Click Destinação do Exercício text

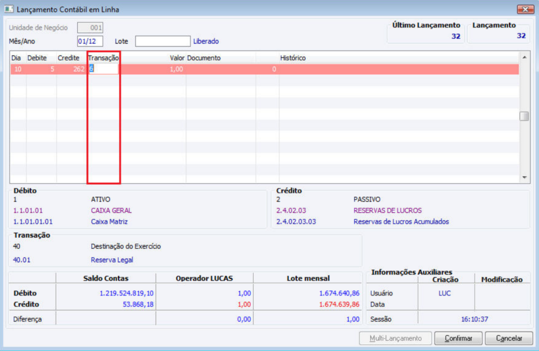pos(126,246)
